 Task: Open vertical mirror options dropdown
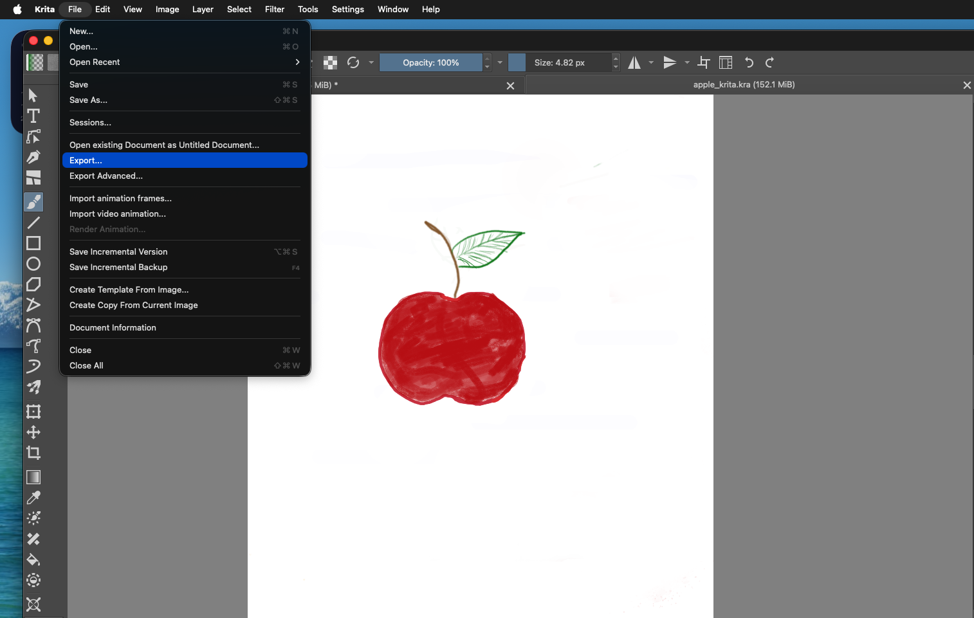click(687, 62)
